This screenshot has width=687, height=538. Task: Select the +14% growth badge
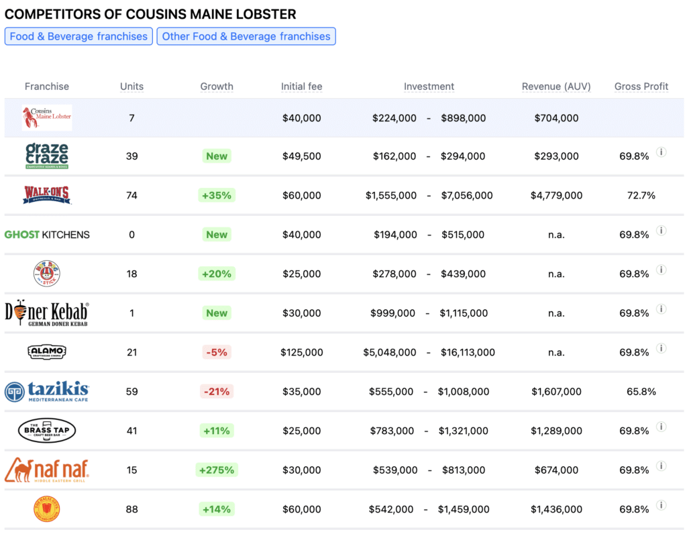[x=217, y=509]
